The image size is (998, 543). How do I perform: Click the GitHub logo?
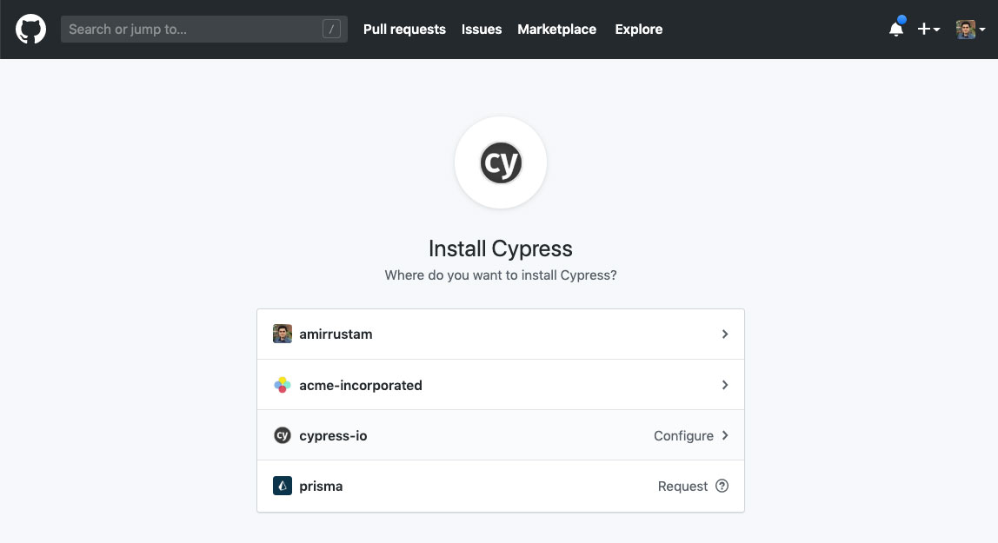click(30, 29)
